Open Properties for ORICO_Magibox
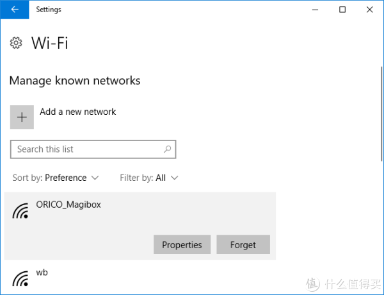This screenshot has height=295, width=384. tap(182, 244)
